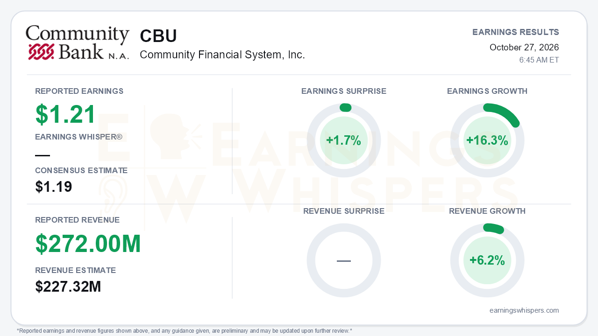Click the EARNINGS SURPRISE heading
The width and height of the screenshot is (598, 336).
pyautogui.click(x=344, y=91)
